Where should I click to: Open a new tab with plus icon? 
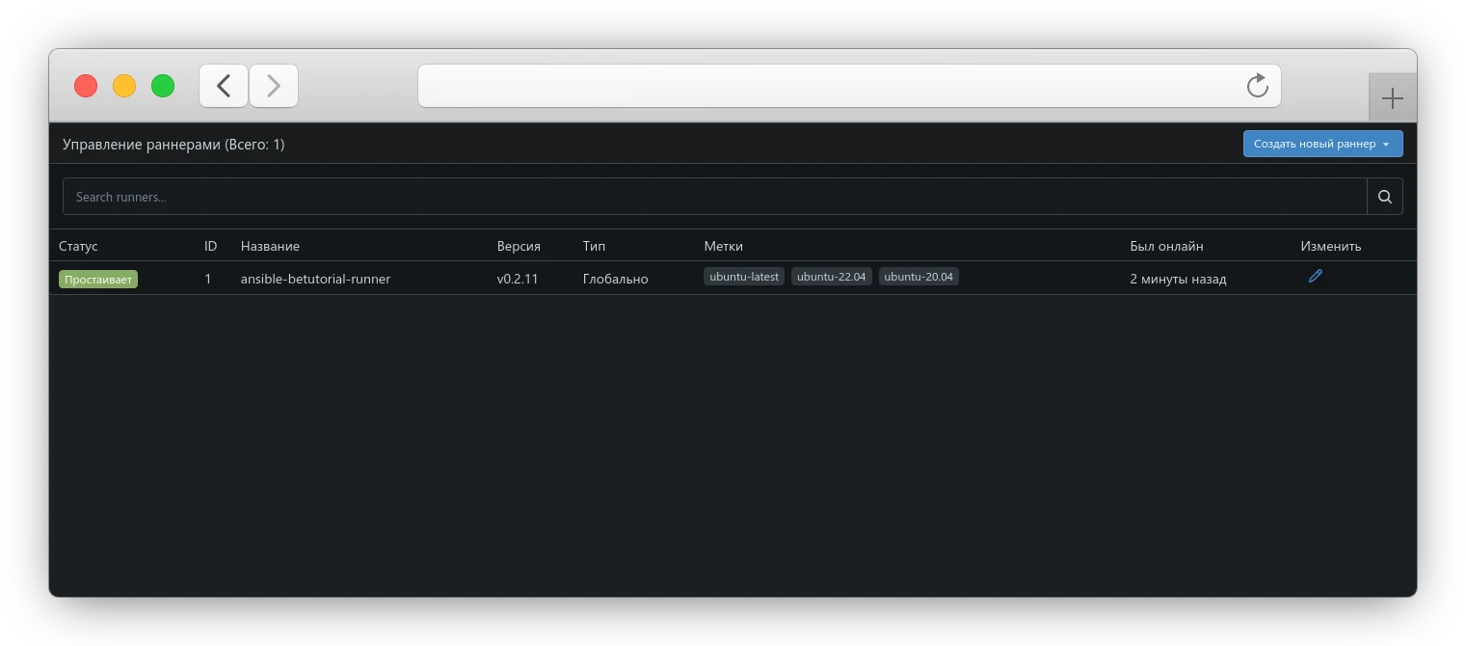pyautogui.click(x=1392, y=98)
